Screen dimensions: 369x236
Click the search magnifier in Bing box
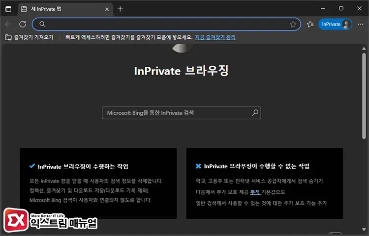click(255, 113)
